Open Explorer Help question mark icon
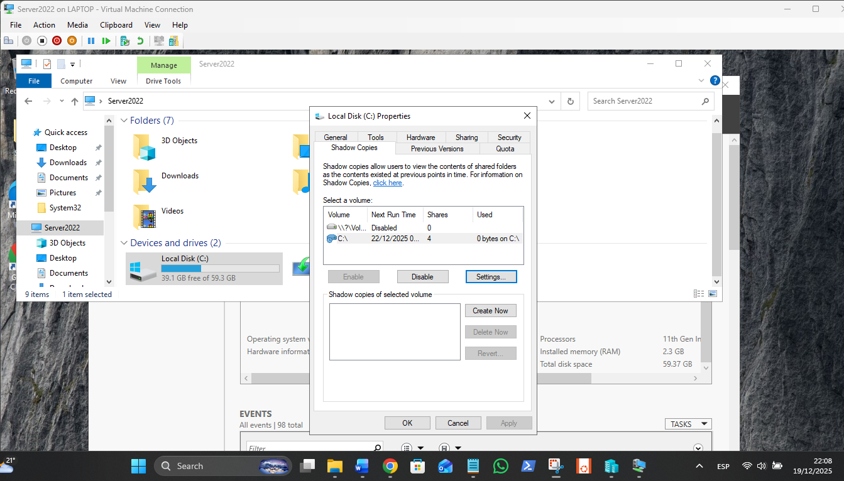844x481 pixels. 715,81
